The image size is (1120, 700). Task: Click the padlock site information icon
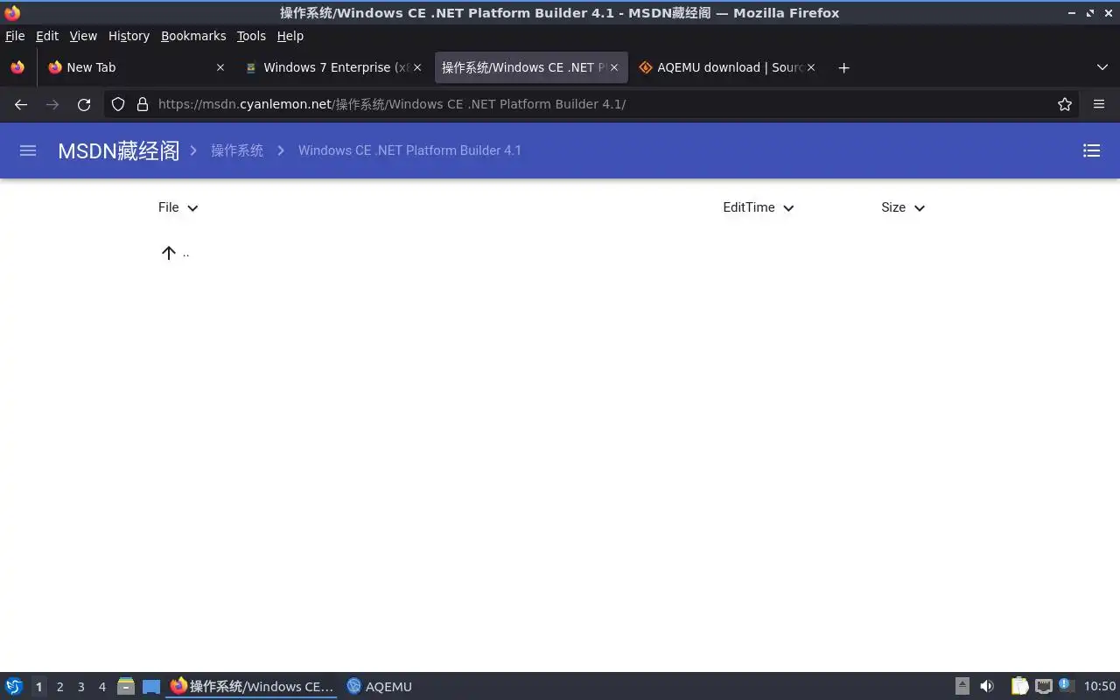coord(143,104)
